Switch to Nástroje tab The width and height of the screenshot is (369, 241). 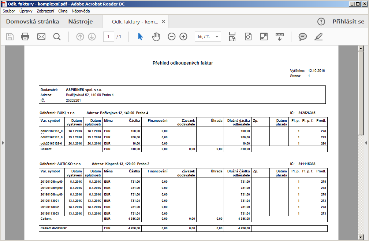[x=81, y=22]
